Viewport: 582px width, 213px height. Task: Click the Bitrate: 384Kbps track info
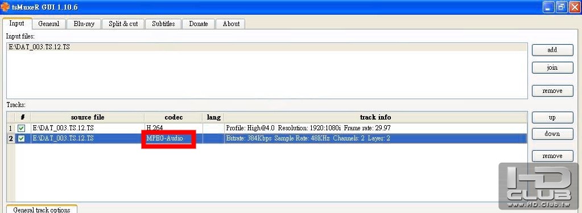coord(375,139)
